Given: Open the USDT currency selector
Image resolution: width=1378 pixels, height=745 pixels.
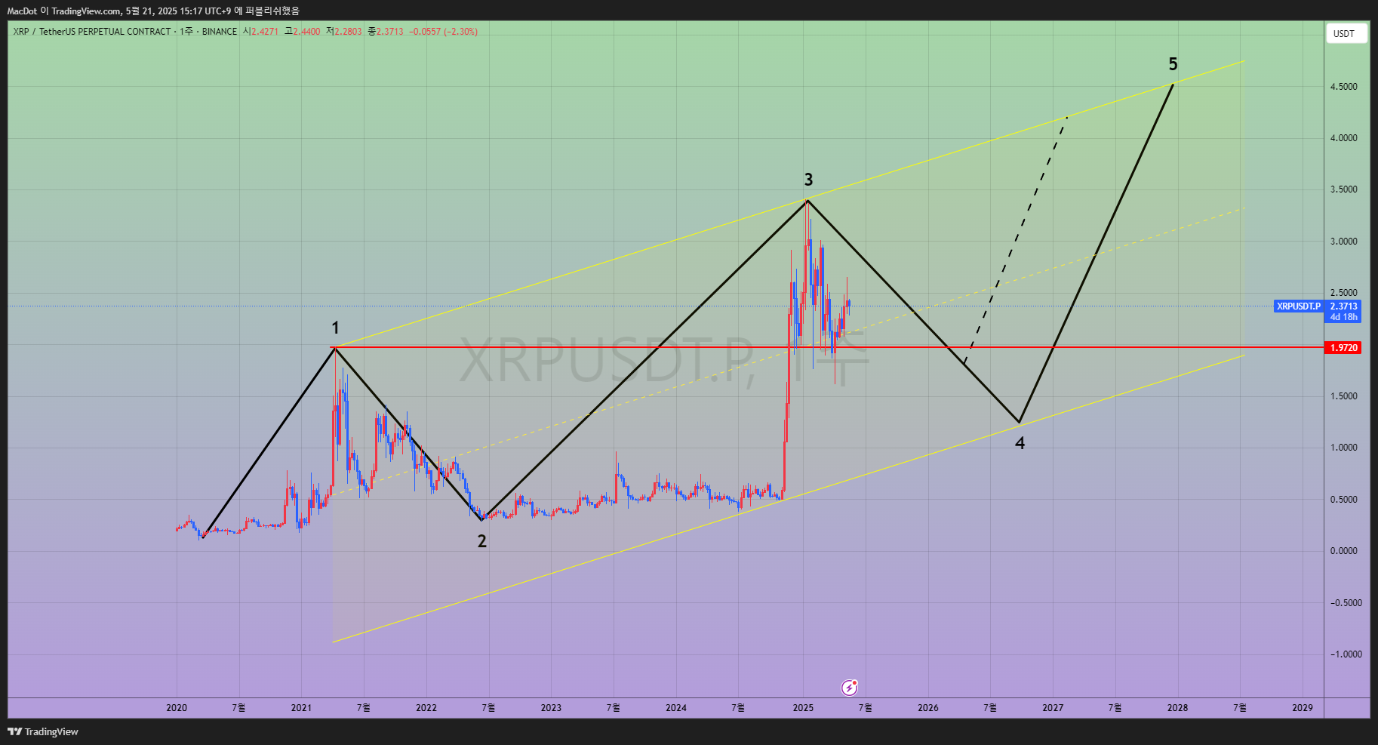Looking at the screenshot, I should (x=1346, y=33).
